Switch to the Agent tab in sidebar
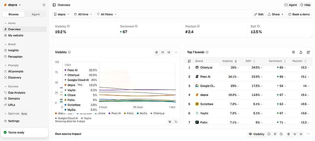Viewport: 315px width, 141px height. pyautogui.click(x=35, y=15)
